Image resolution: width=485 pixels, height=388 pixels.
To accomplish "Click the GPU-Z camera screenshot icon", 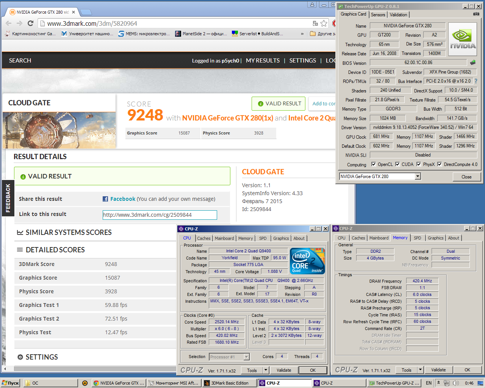I will pyautogui.click(x=476, y=14).
